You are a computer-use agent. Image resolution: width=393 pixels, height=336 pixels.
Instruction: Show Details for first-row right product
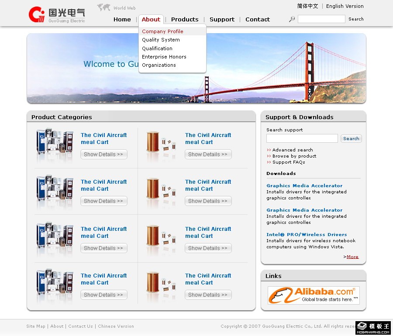(x=208, y=154)
